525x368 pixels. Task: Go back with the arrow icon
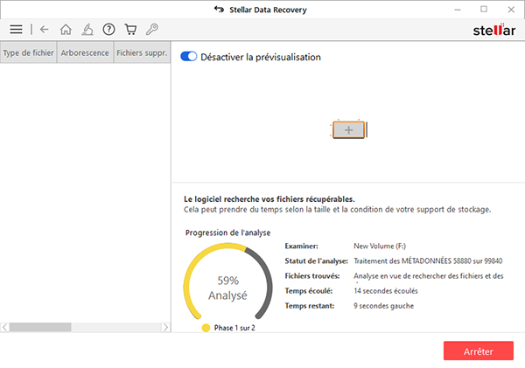[x=45, y=30]
